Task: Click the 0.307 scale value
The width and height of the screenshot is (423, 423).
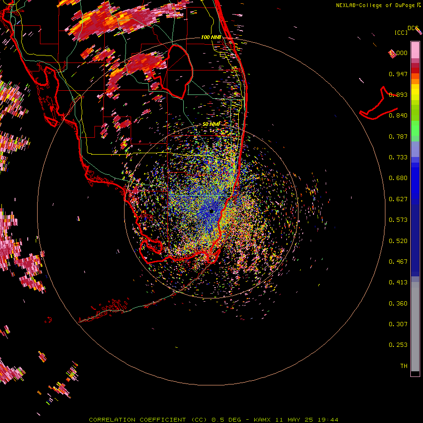Action: 398,324
